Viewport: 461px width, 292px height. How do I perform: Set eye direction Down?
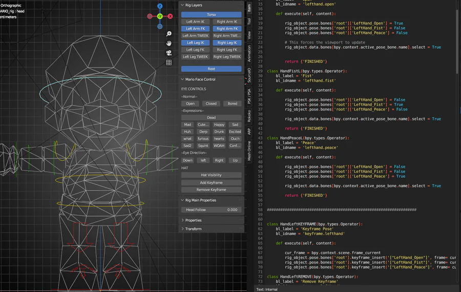pyautogui.click(x=187, y=160)
